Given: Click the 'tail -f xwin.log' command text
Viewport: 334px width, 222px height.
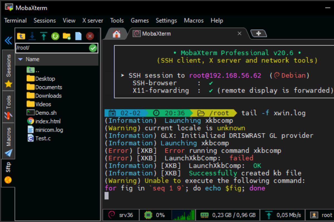Looking at the screenshot, I should 273,113.
